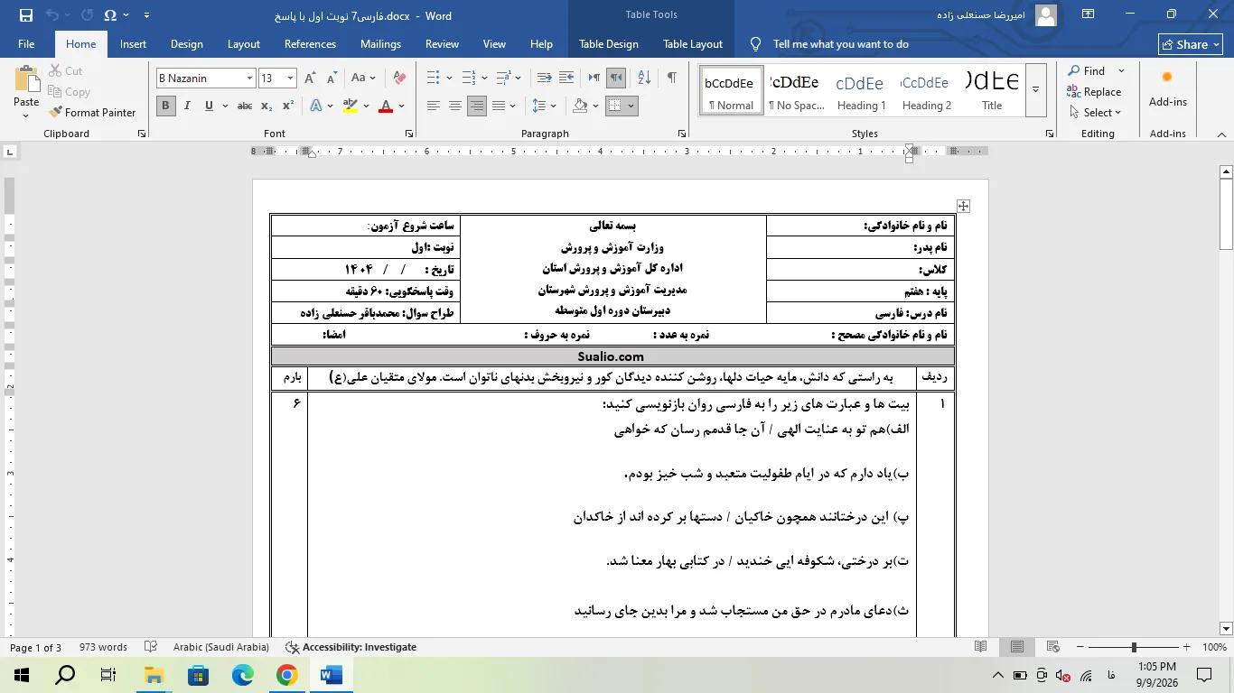Apply the Heading 1 style
The image size is (1234, 693).
pyautogui.click(x=860, y=89)
